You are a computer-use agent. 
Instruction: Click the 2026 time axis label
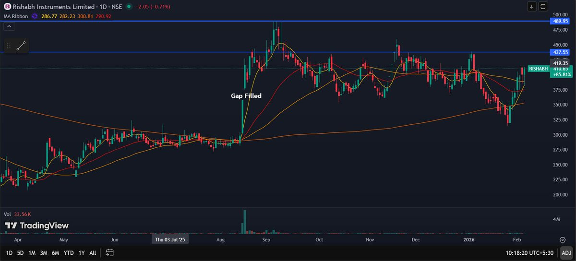468,239
